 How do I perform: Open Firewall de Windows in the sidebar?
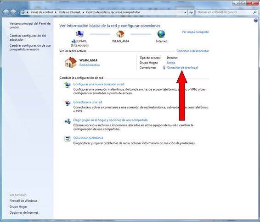tap(23, 200)
